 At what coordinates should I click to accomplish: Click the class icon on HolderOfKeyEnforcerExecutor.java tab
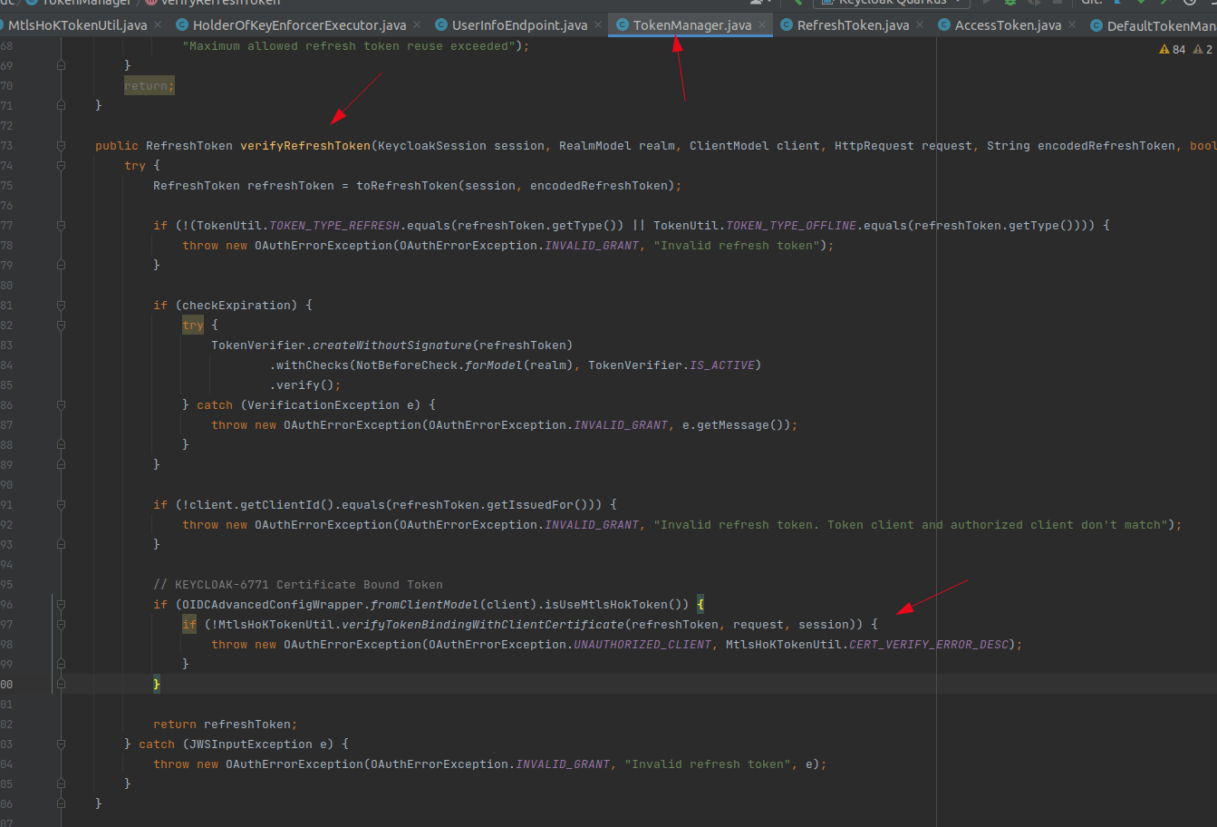182,25
